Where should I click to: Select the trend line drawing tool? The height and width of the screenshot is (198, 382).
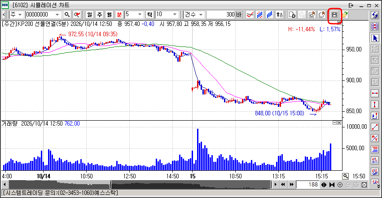(x=375, y=126)
